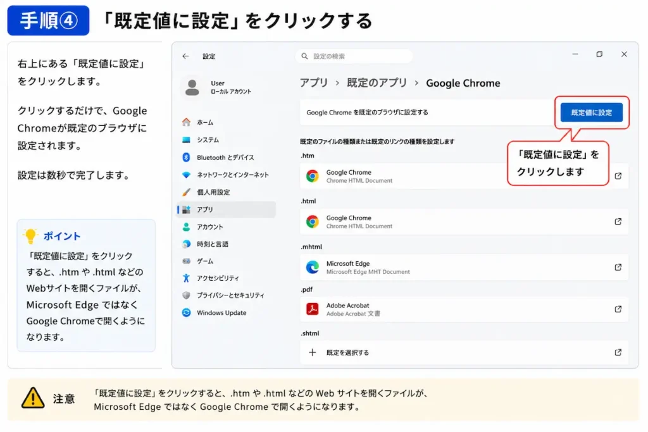Click Chrome icon in the .htm row
This screenshot has height=432, width=648.
point(313,176)
